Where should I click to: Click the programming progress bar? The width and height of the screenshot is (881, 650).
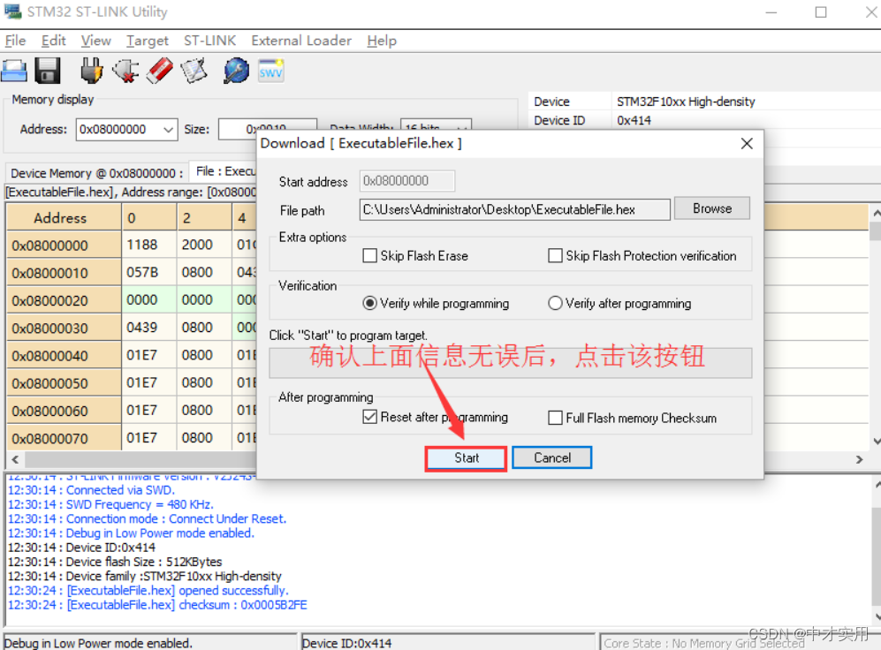point(510,363)
